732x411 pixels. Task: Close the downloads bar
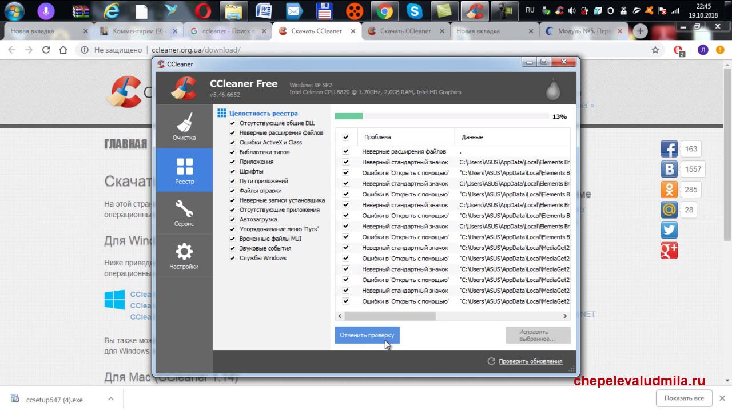pyautogui.click(x=722, y=398)
